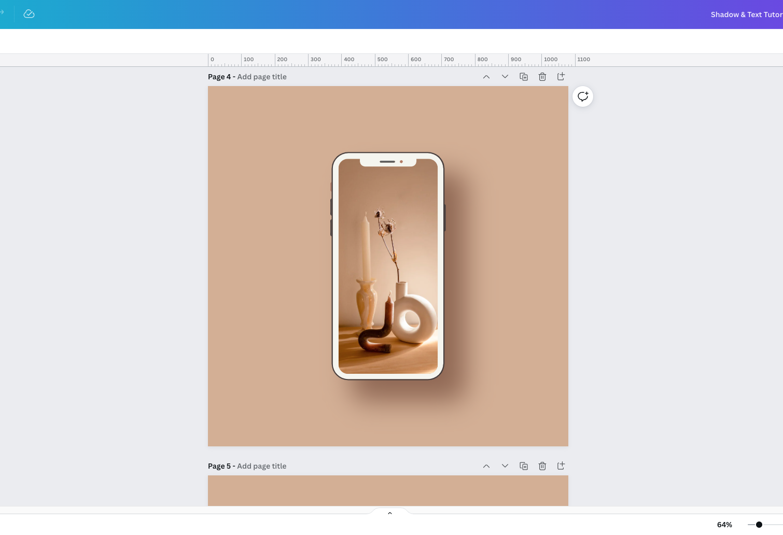Click the cloud sync status icon
This screenshot has height=535, width=783.
pos(29,14)
